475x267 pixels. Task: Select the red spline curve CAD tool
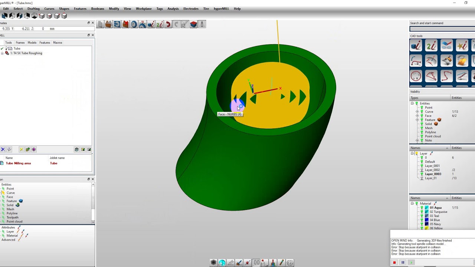point(446,76)
